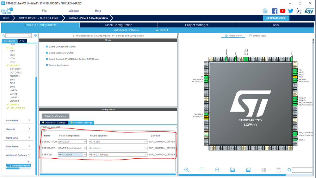Click the peripheral search combo box
This screenshot has width=316, height=178.
(x=18, y=35)
